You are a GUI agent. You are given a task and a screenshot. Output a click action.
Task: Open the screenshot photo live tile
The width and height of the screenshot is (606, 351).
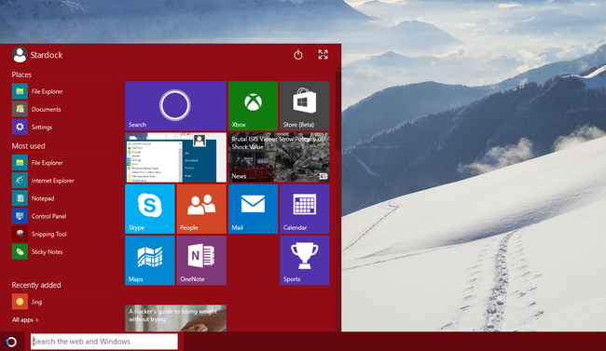175,157
